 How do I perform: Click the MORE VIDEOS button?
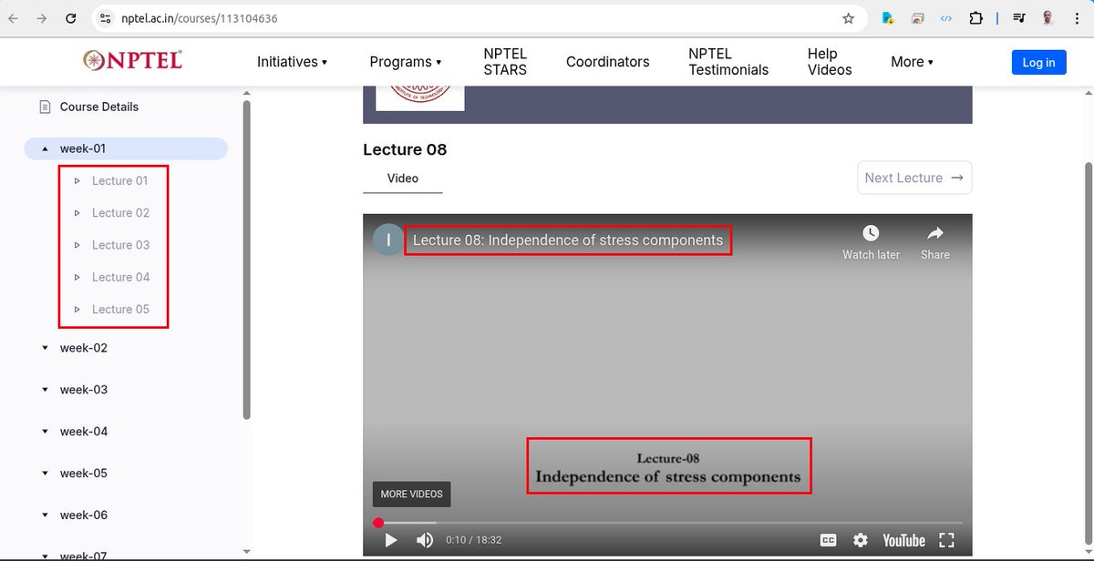click(x=412, y=495)
